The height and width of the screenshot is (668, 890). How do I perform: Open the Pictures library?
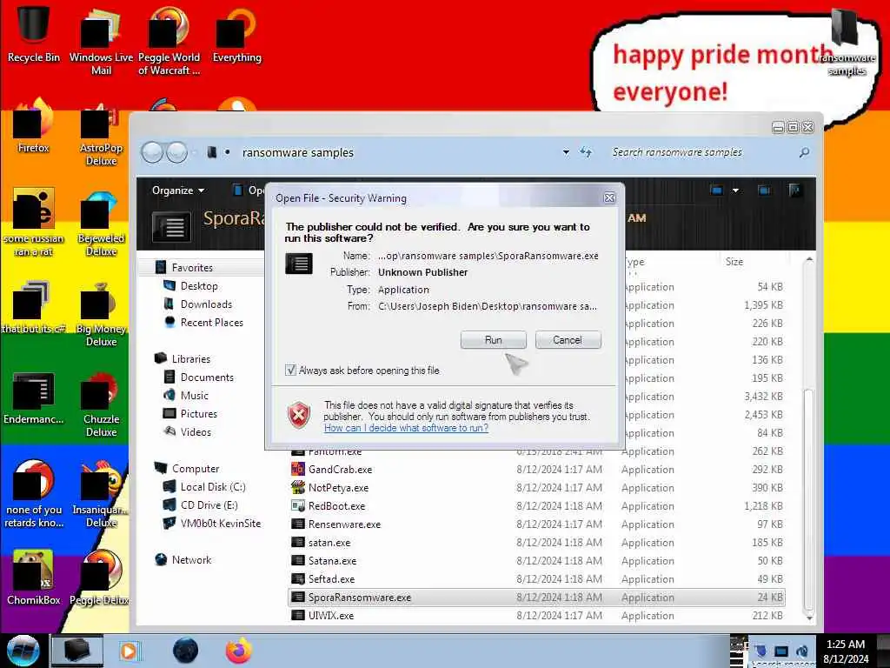point(199,413)
